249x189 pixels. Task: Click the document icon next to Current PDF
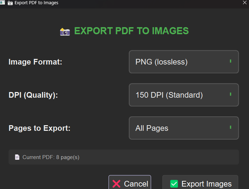click(x=17, y=157)
